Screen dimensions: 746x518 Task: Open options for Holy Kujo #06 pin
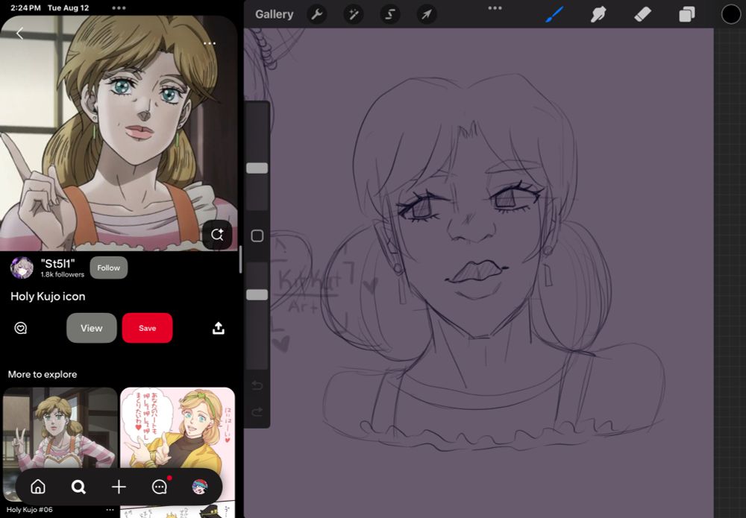110,510
